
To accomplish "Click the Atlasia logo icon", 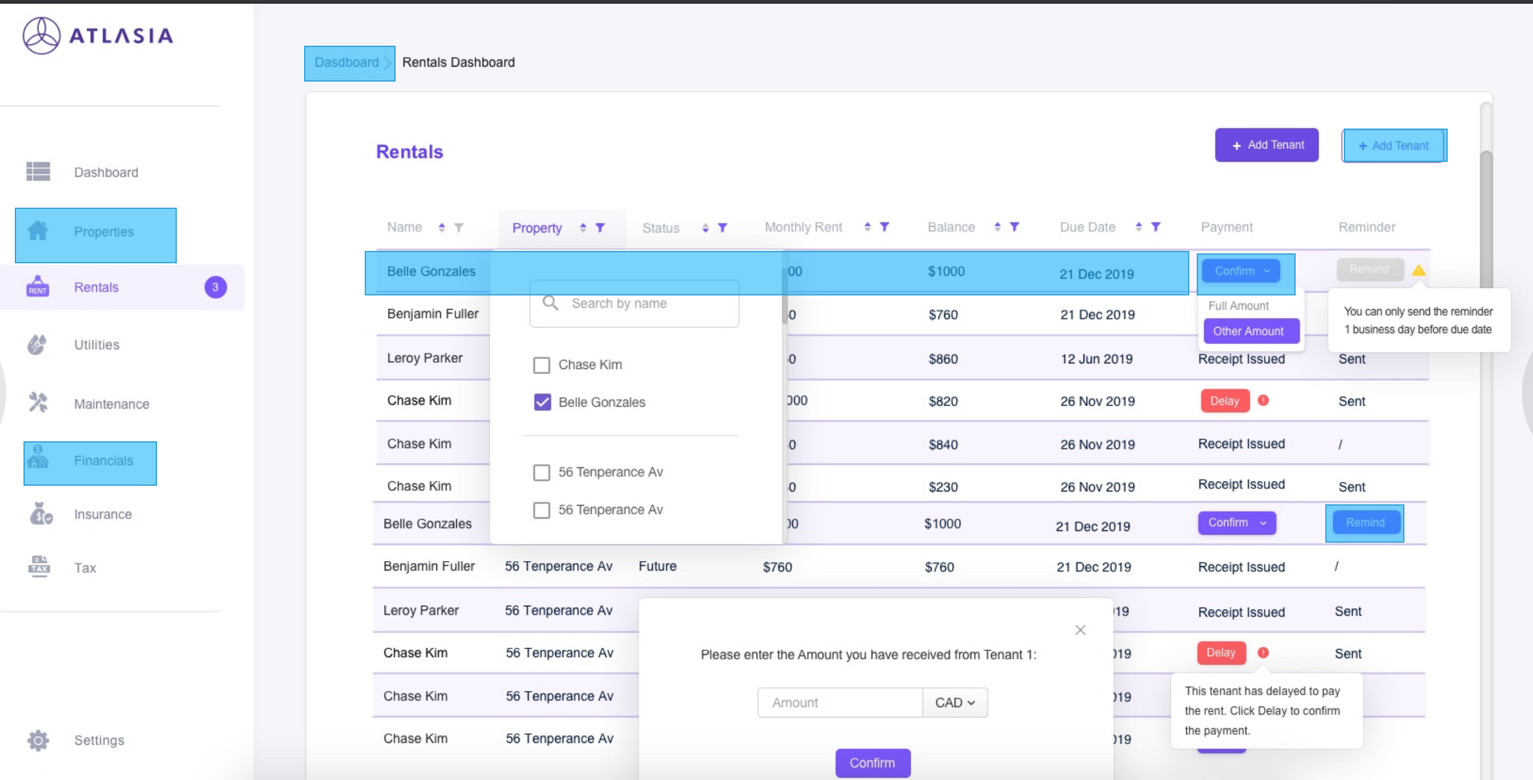I will 41,36.
